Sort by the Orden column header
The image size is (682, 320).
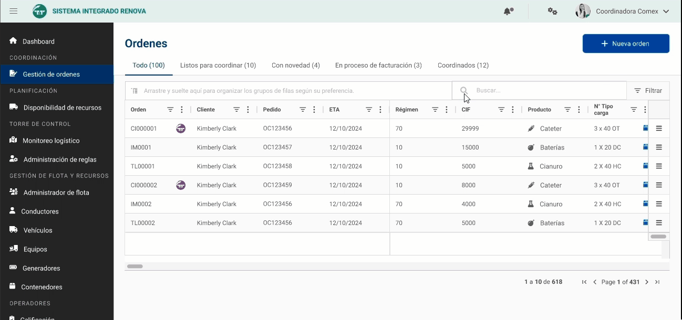(x=138, y=110)
